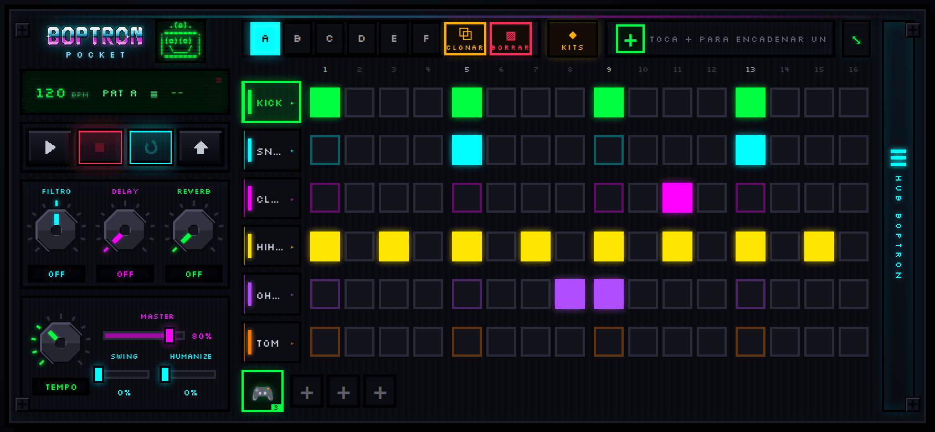
Task: Select the TOM track label
Action: coord(268,343)
